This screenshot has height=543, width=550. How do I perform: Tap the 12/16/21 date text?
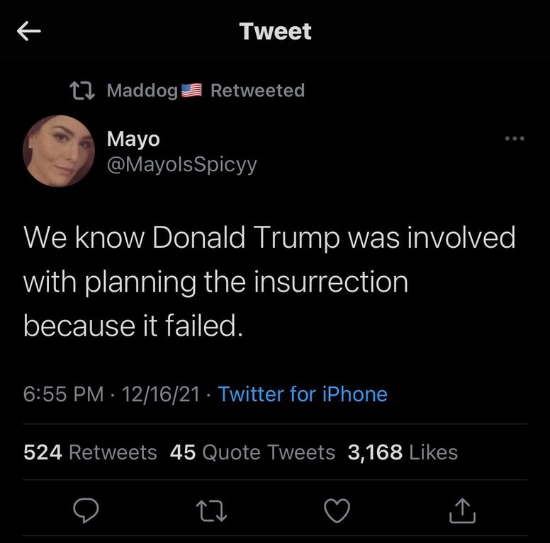click(x=160, y=394)
